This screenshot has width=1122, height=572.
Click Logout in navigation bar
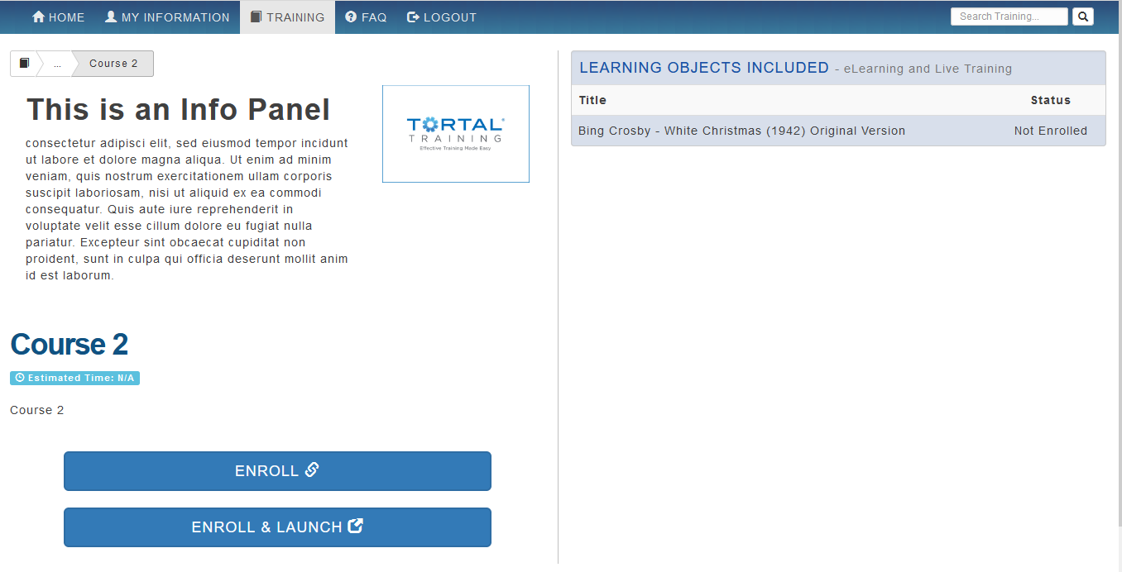click(442, 17)
